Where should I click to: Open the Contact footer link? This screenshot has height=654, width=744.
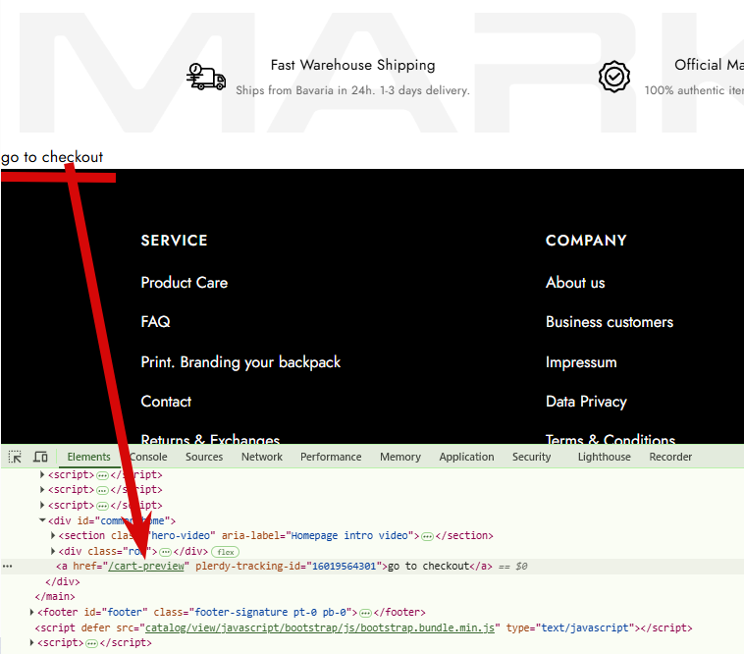click(x=166, y=402)
